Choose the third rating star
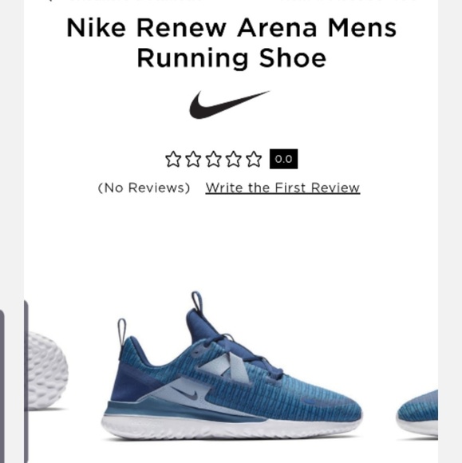The height and width of the screenshot is (463, 462). tap(213, 159)
